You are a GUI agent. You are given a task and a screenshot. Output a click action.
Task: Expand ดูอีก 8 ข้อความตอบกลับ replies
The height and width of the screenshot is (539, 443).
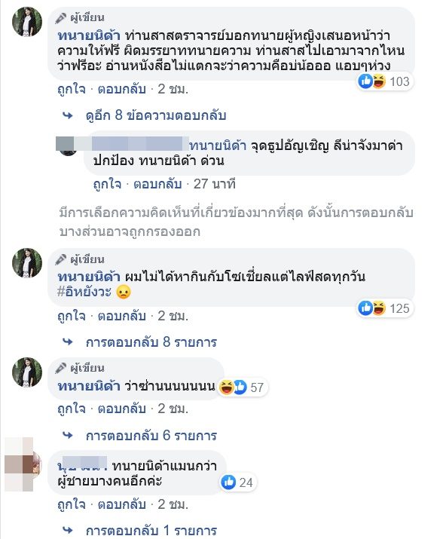click(x=156, y=115)
